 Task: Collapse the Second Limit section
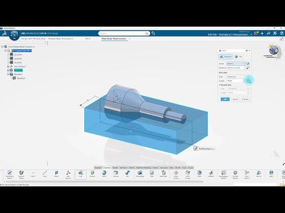pos(220,85)
